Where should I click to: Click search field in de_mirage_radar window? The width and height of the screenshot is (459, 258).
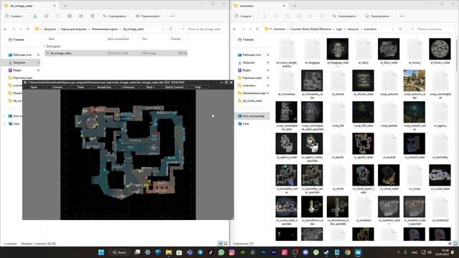202,29
